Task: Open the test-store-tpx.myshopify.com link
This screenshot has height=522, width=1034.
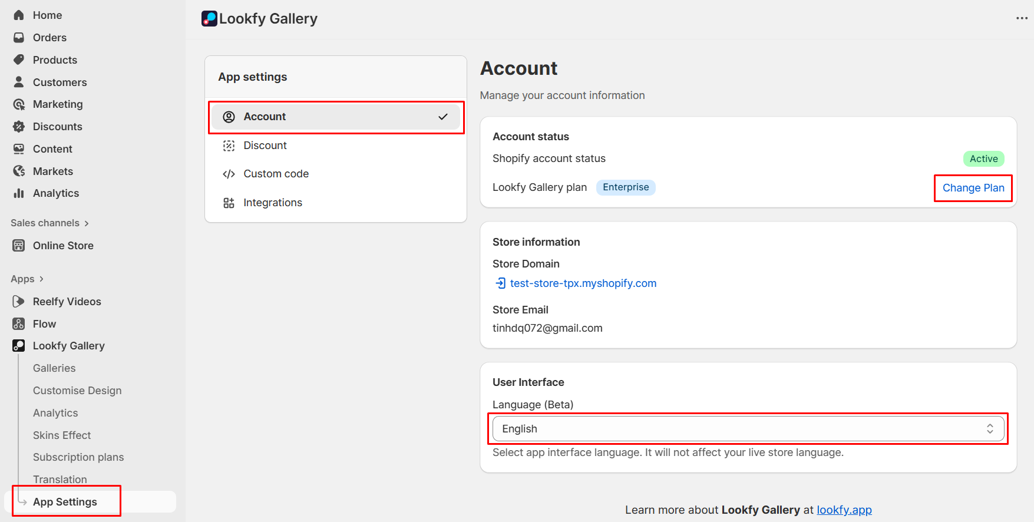Action: pyautogui.click(x=583, y=283)
